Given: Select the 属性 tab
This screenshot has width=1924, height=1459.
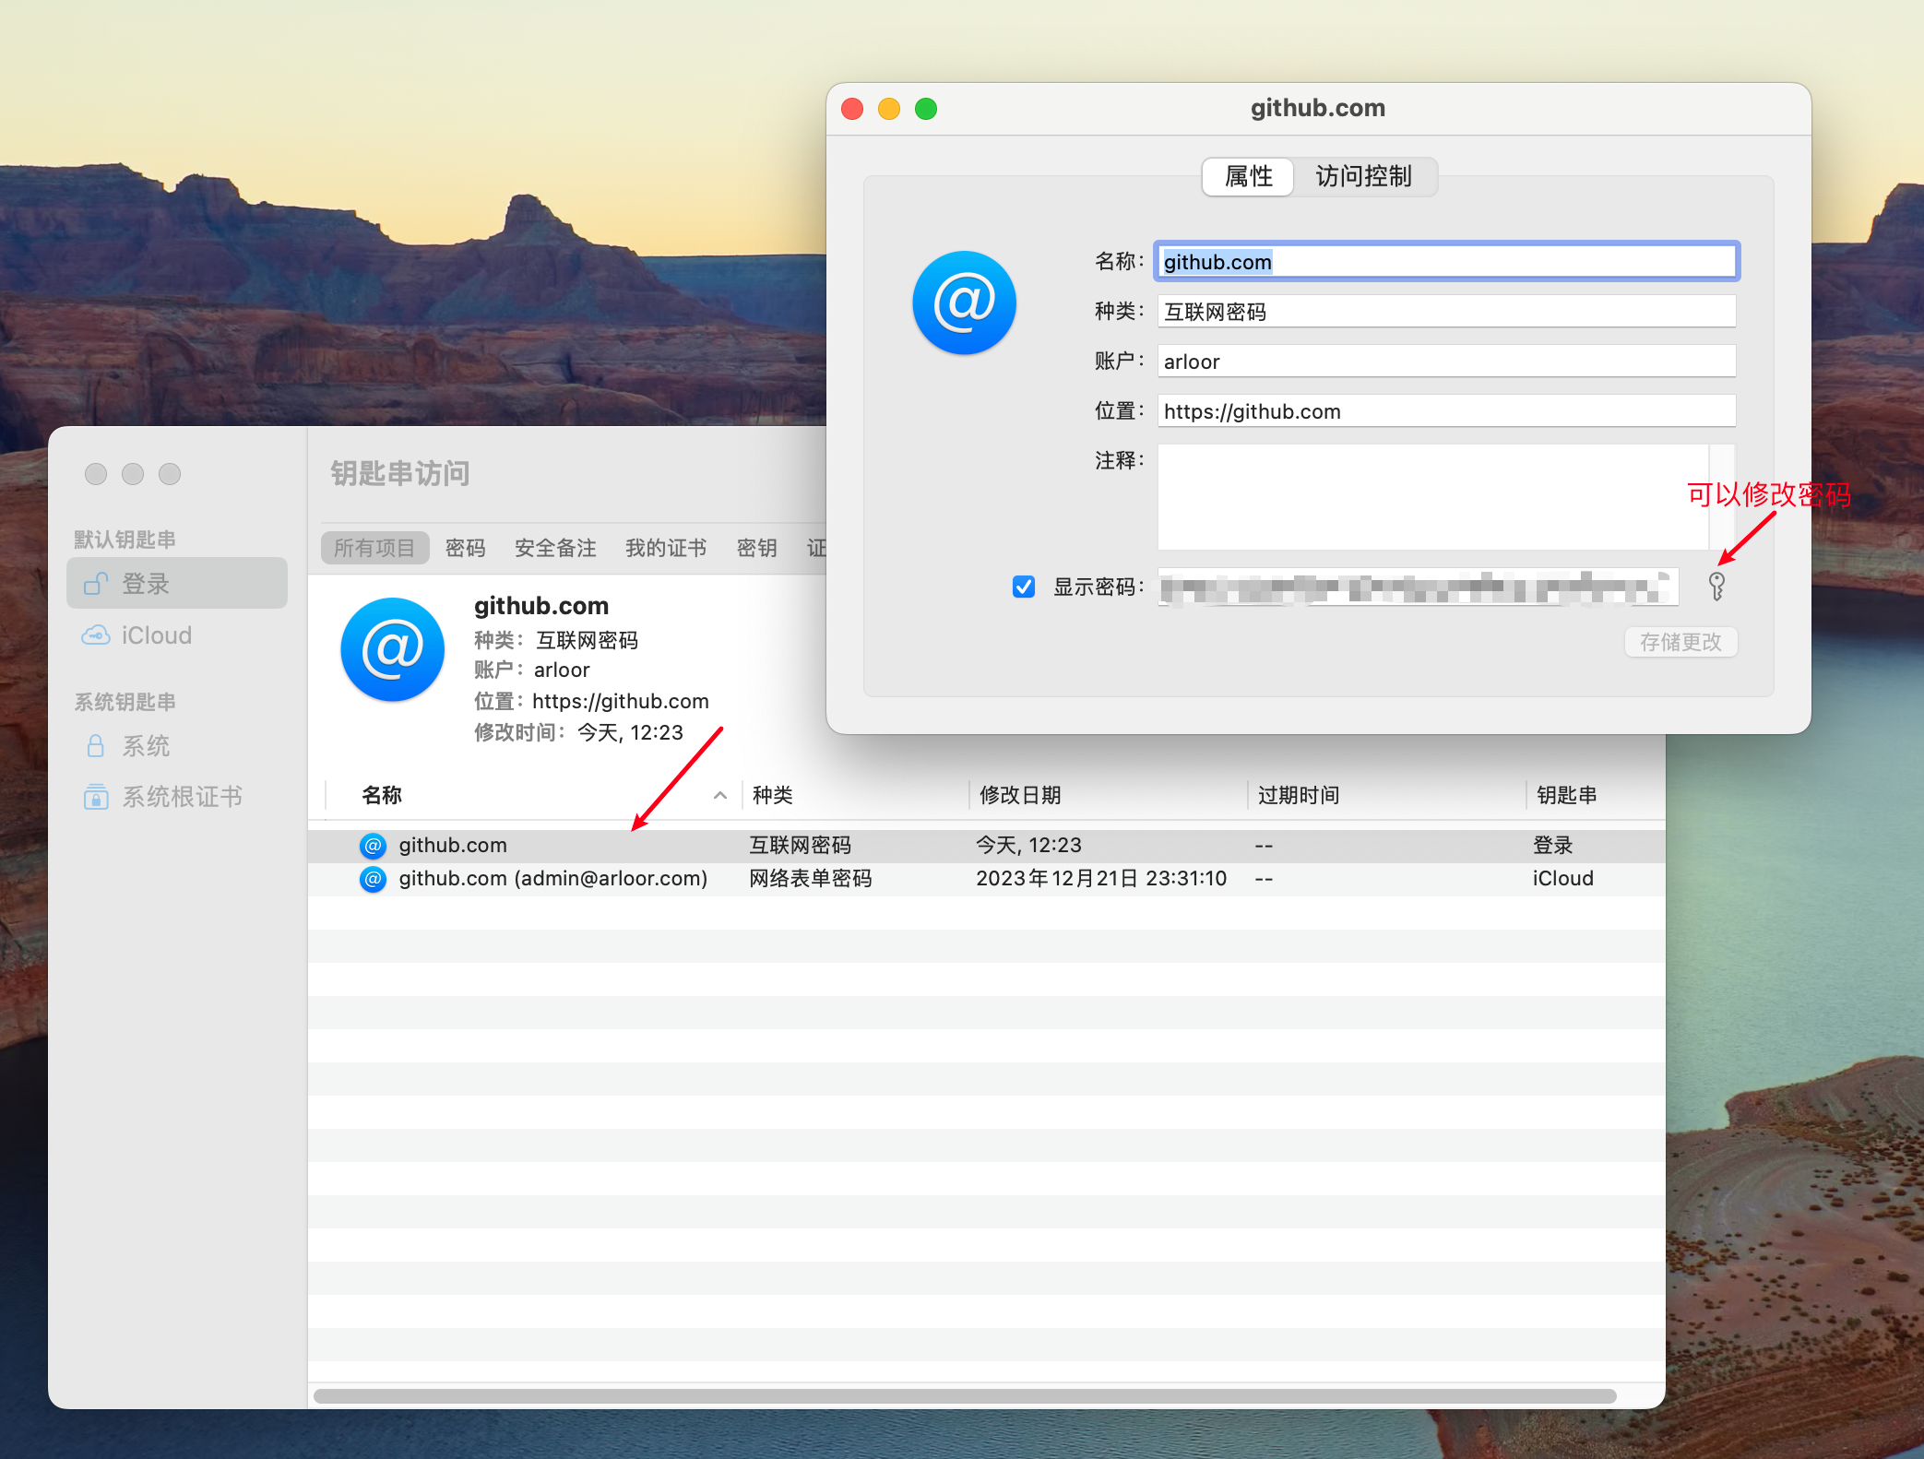Looking at the screenshot, I should [x=1248, y=176].
